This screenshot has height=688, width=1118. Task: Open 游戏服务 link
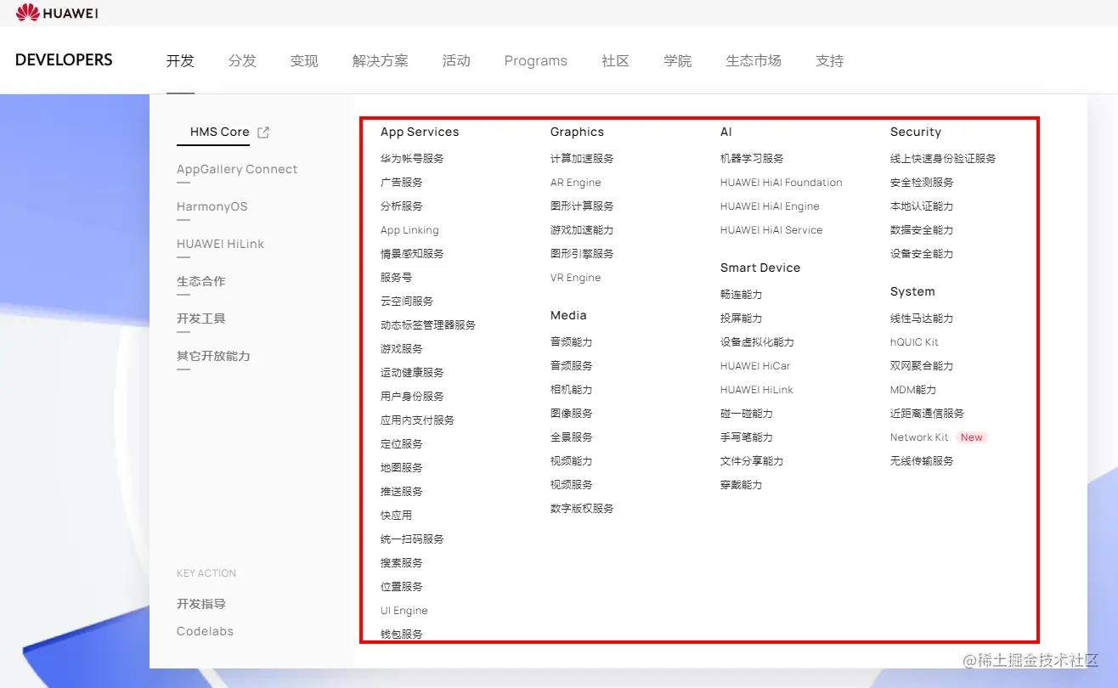[401, 349]
